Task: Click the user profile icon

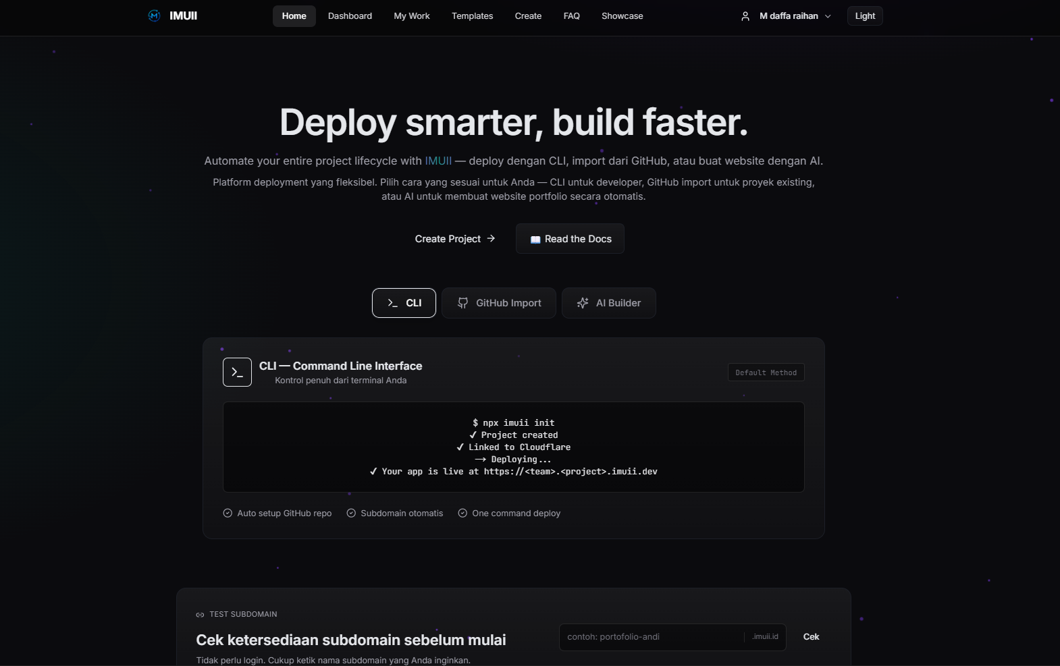Action: point(745,16)
